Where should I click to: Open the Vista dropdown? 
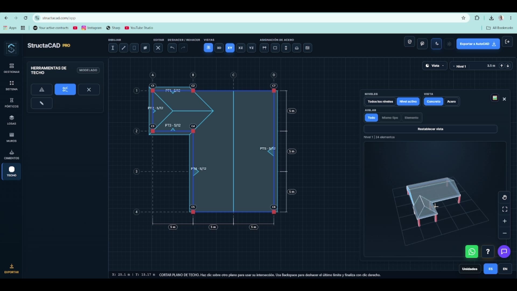click(x=435, y=66)
